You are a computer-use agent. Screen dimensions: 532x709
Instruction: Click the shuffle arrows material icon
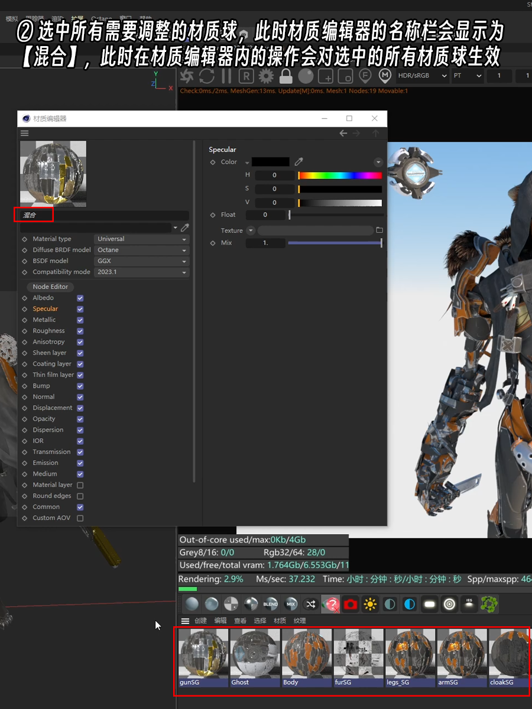(x=310, y=604)
